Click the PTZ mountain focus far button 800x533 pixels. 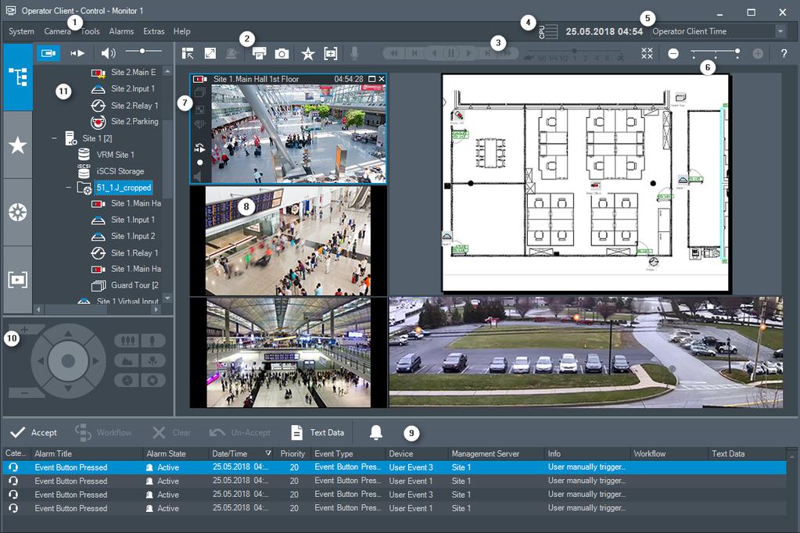point(127,360)
